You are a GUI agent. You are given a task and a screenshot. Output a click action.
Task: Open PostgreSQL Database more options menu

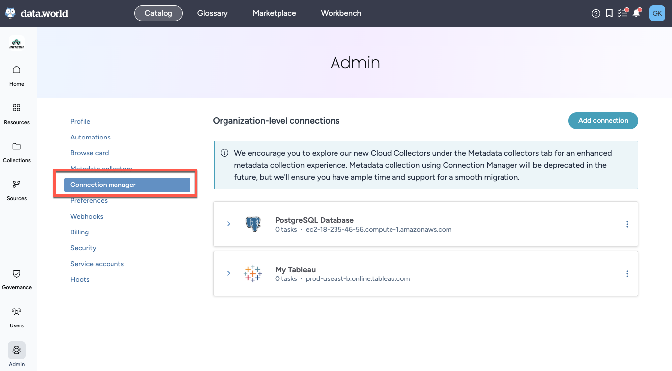(627, 224)
